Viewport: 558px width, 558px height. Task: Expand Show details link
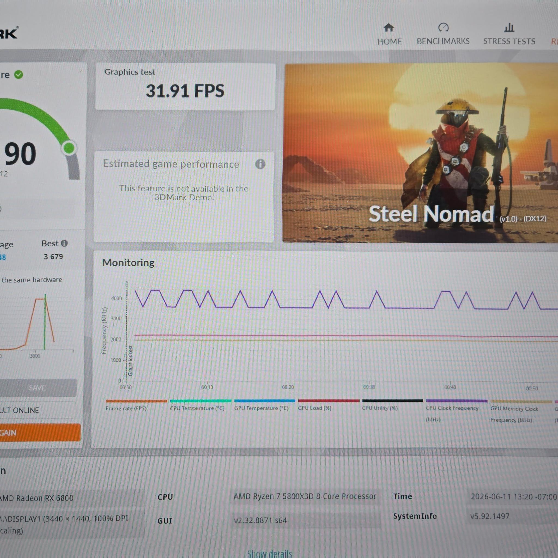point(269,553)
